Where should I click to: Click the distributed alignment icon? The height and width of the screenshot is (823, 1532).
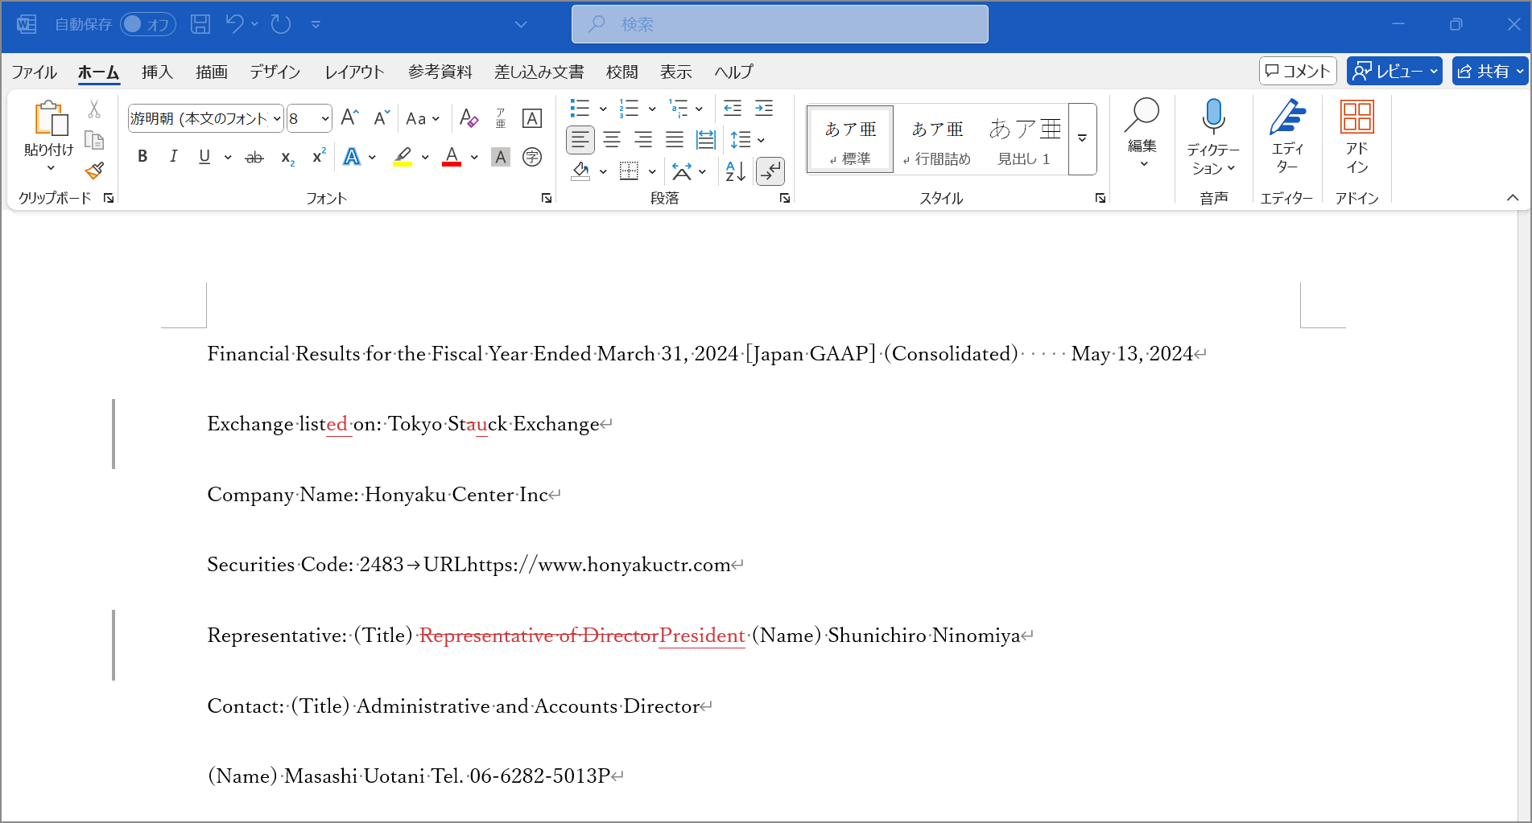point(706,140)
